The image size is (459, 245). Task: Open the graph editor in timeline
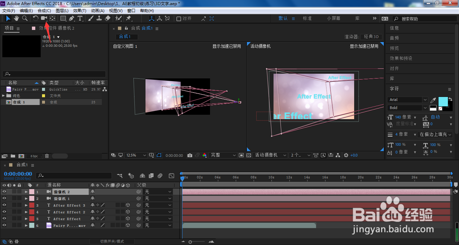point(171,176)
